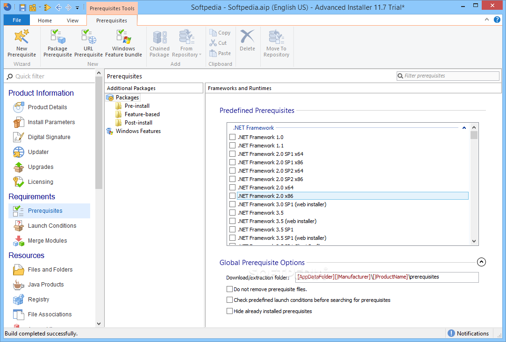Enable Do not remove prerequisite files

(229, 289)
